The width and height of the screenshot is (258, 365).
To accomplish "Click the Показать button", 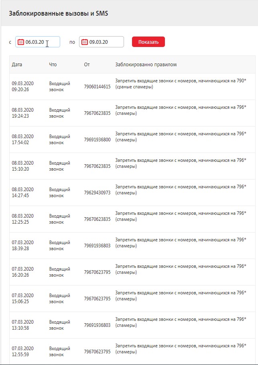I will 148,42.
